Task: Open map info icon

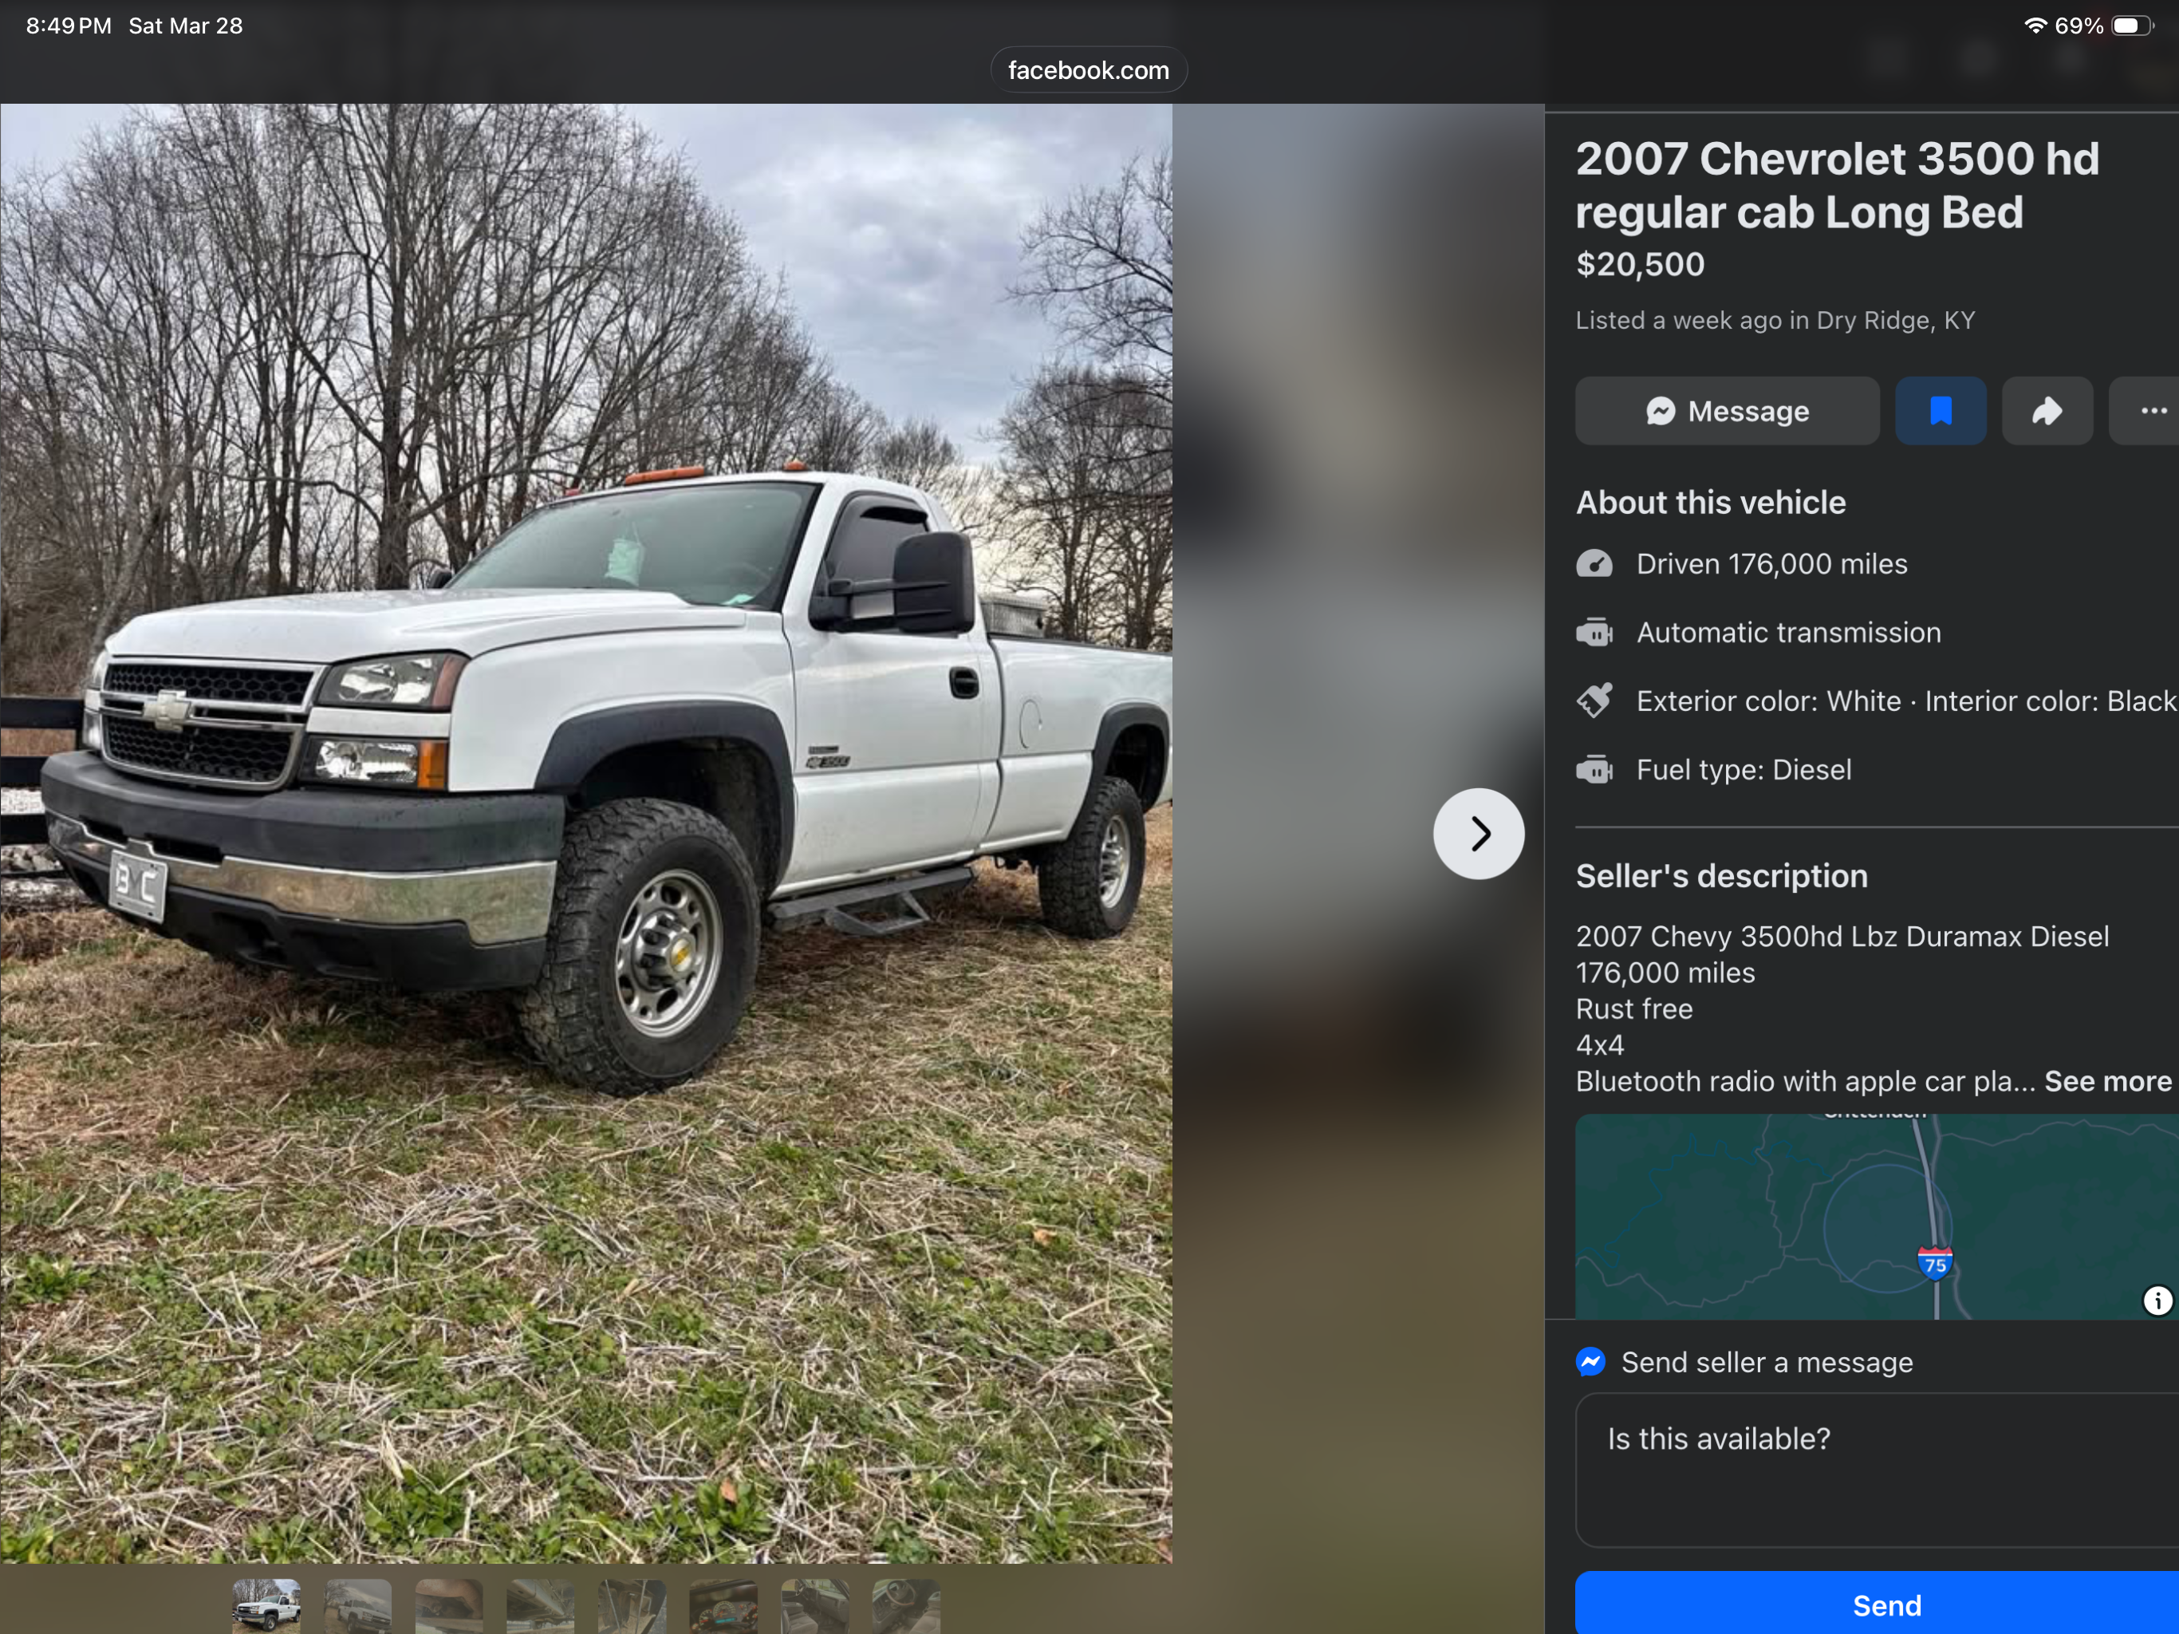Action: pyautogui.click(x=2157, y=1300)
